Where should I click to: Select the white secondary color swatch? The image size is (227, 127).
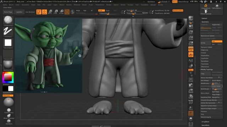(x=11, y=89)
